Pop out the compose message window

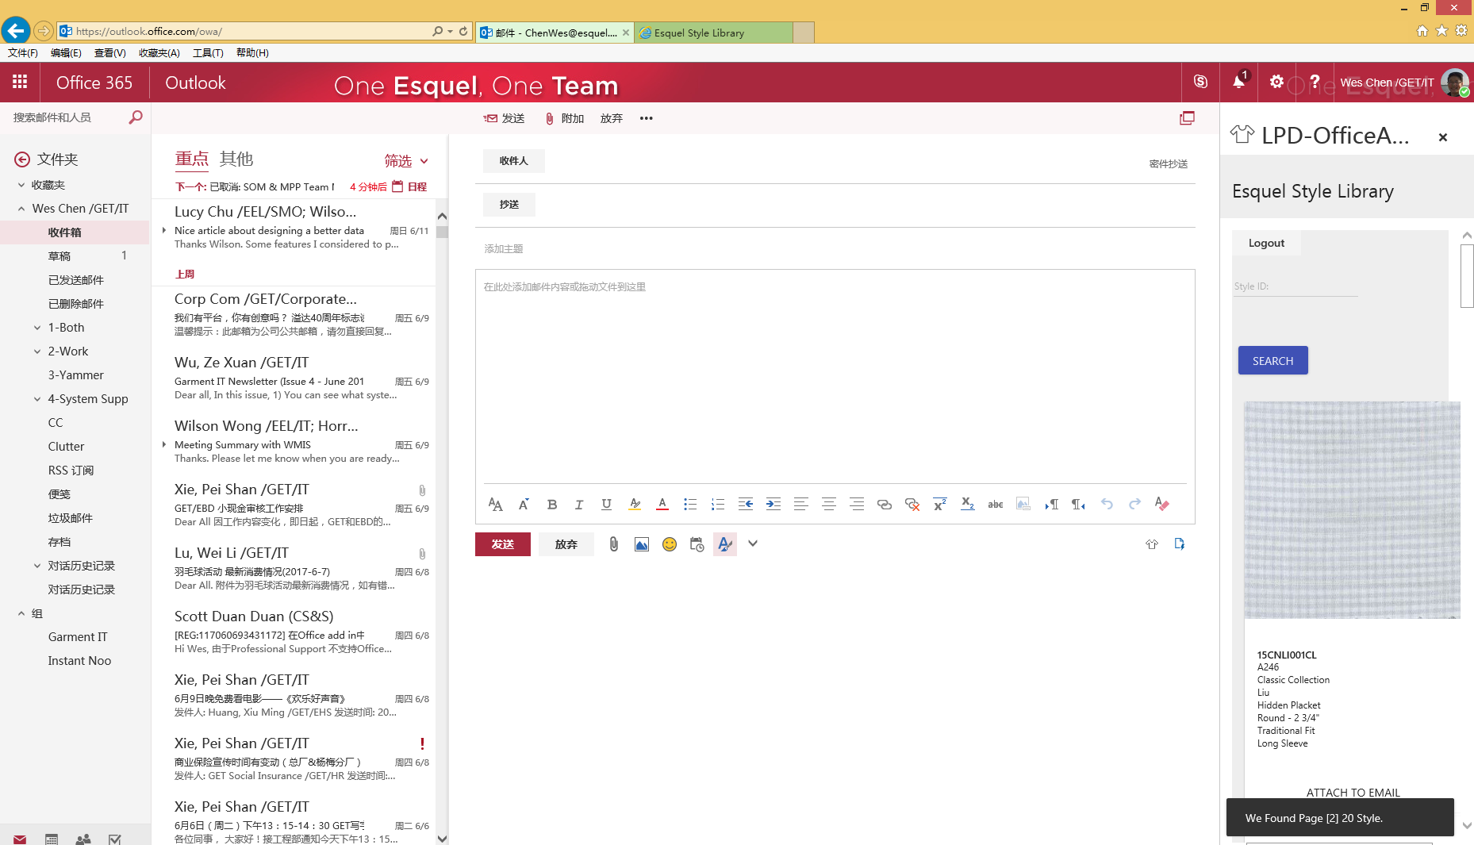(1187, 118)
